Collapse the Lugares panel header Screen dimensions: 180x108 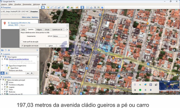1,54
